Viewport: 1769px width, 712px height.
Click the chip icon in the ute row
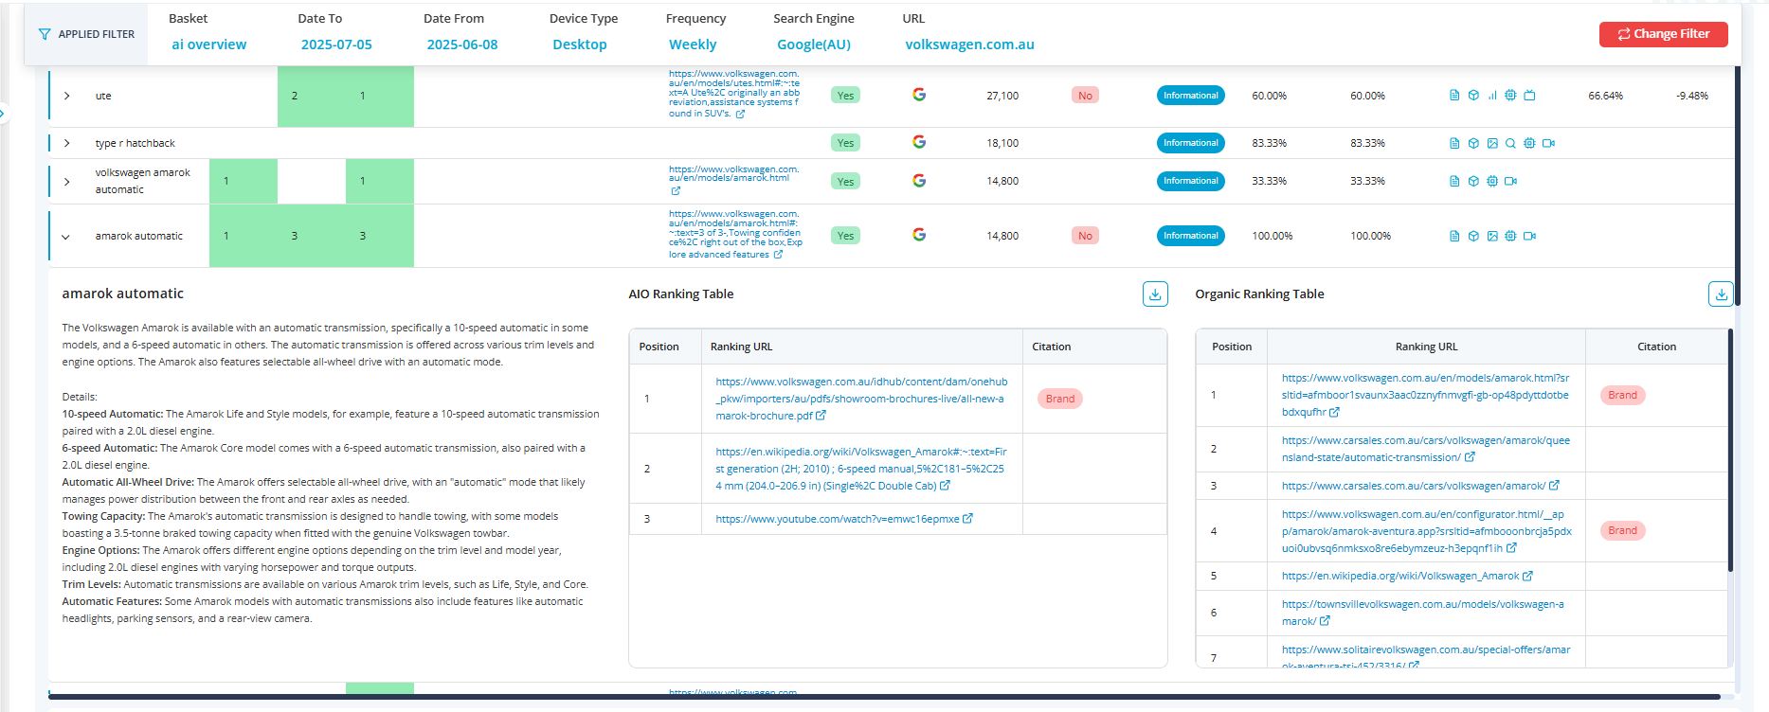click(x=1510, y=96)
